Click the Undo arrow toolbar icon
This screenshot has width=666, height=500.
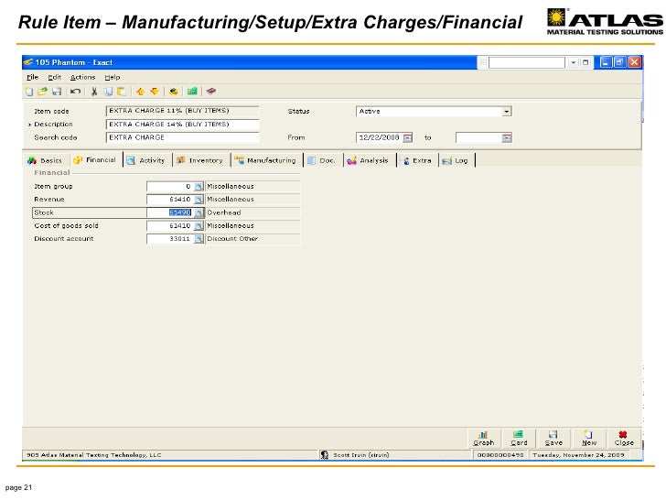pos(75,92)
